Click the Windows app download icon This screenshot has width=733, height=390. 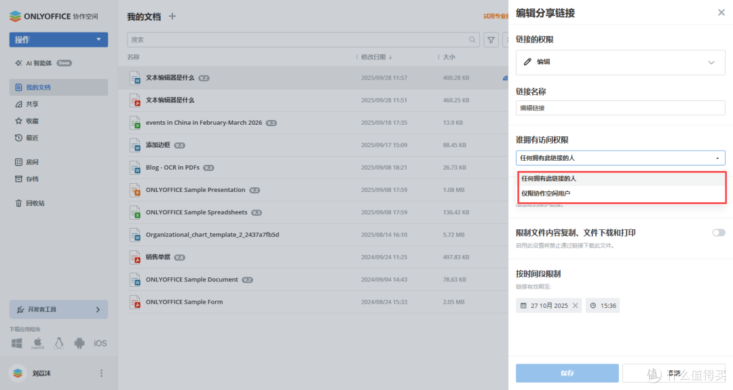click(x=17, y=343)
